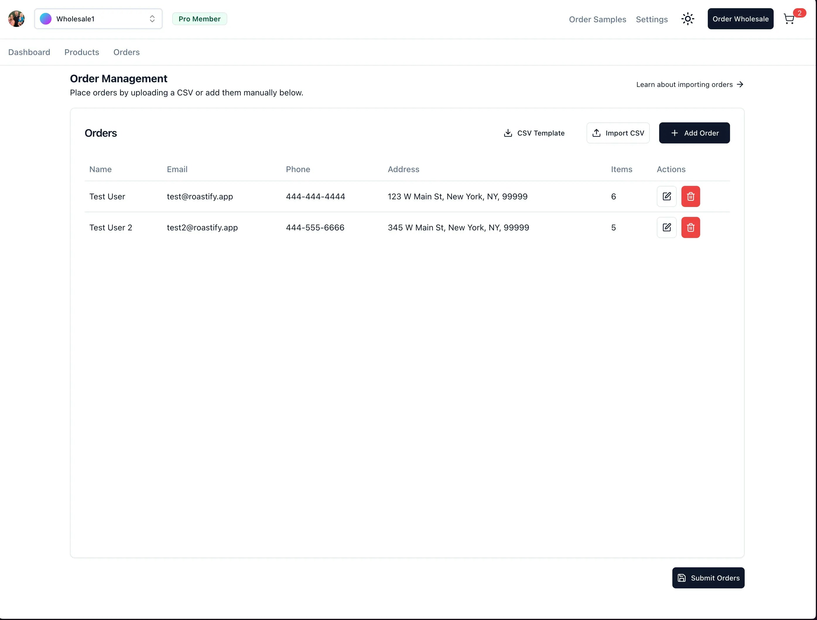Image resolution: width=817 pixels, height=620 pixels.
Task: Click the Pro Member badge
Action: coord(199,18)
